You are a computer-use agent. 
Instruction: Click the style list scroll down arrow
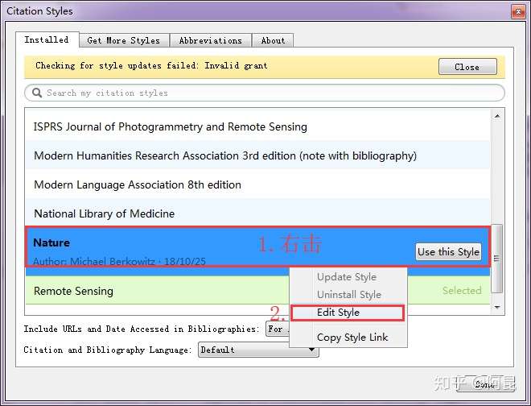point(497,307)
